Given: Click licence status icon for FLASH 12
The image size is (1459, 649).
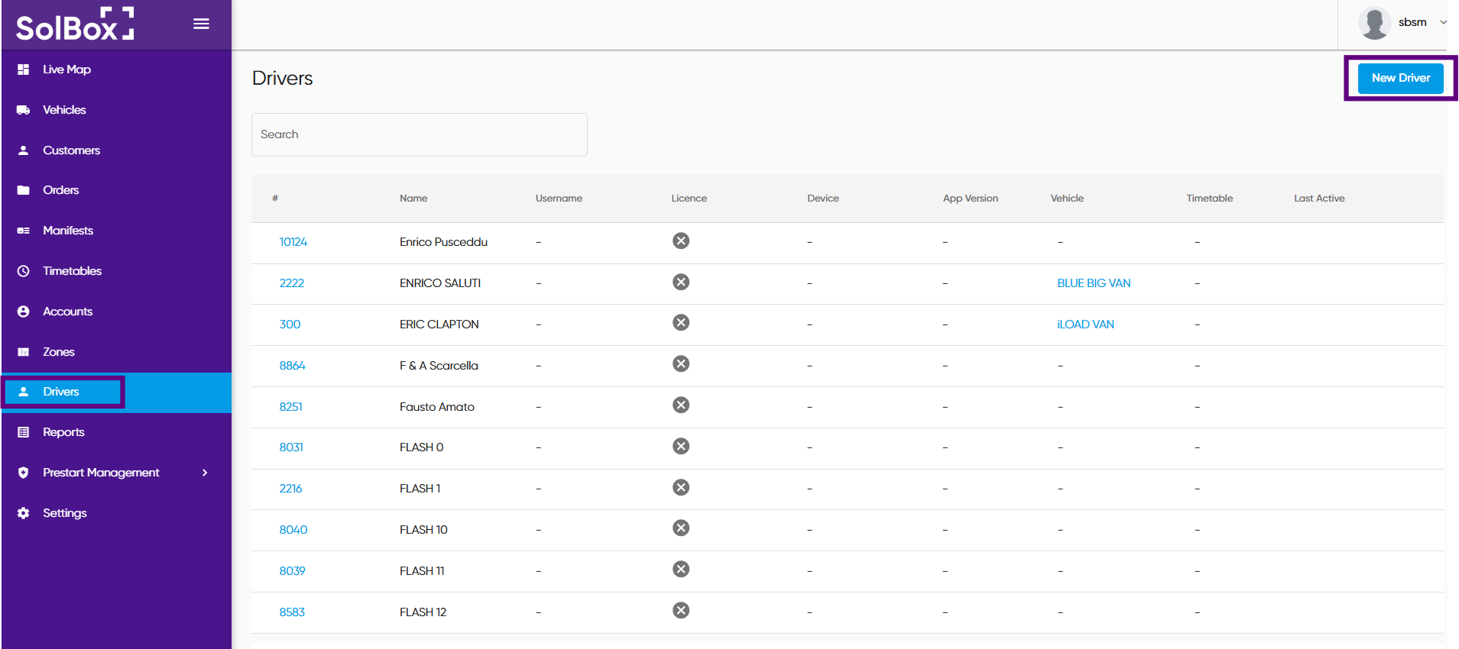Looking at the screenshot, I should 681,611.
